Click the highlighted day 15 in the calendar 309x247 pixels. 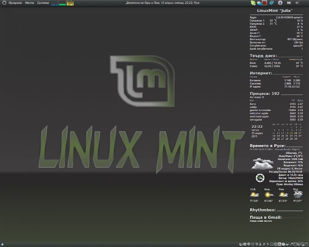coord(291,133)
